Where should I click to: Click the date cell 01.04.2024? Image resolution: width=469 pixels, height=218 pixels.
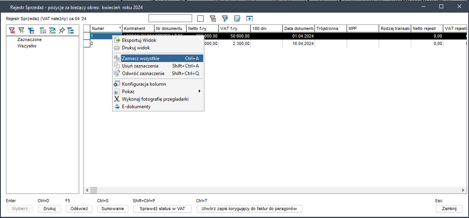point(299,36)
